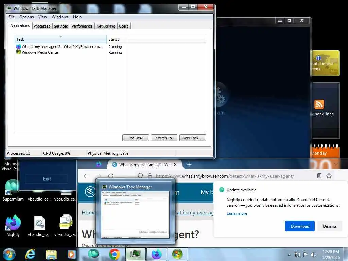Click the Firefox View icon in tab bar
This screenshot has height=261, width=348.
tap(99, 164)
